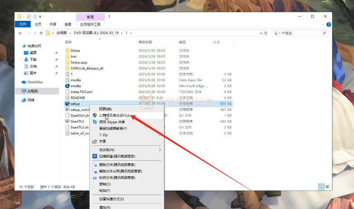Expand the 发送到(N) submenu arrow
This screenshot has height=209, width=354.
point(160,149)
